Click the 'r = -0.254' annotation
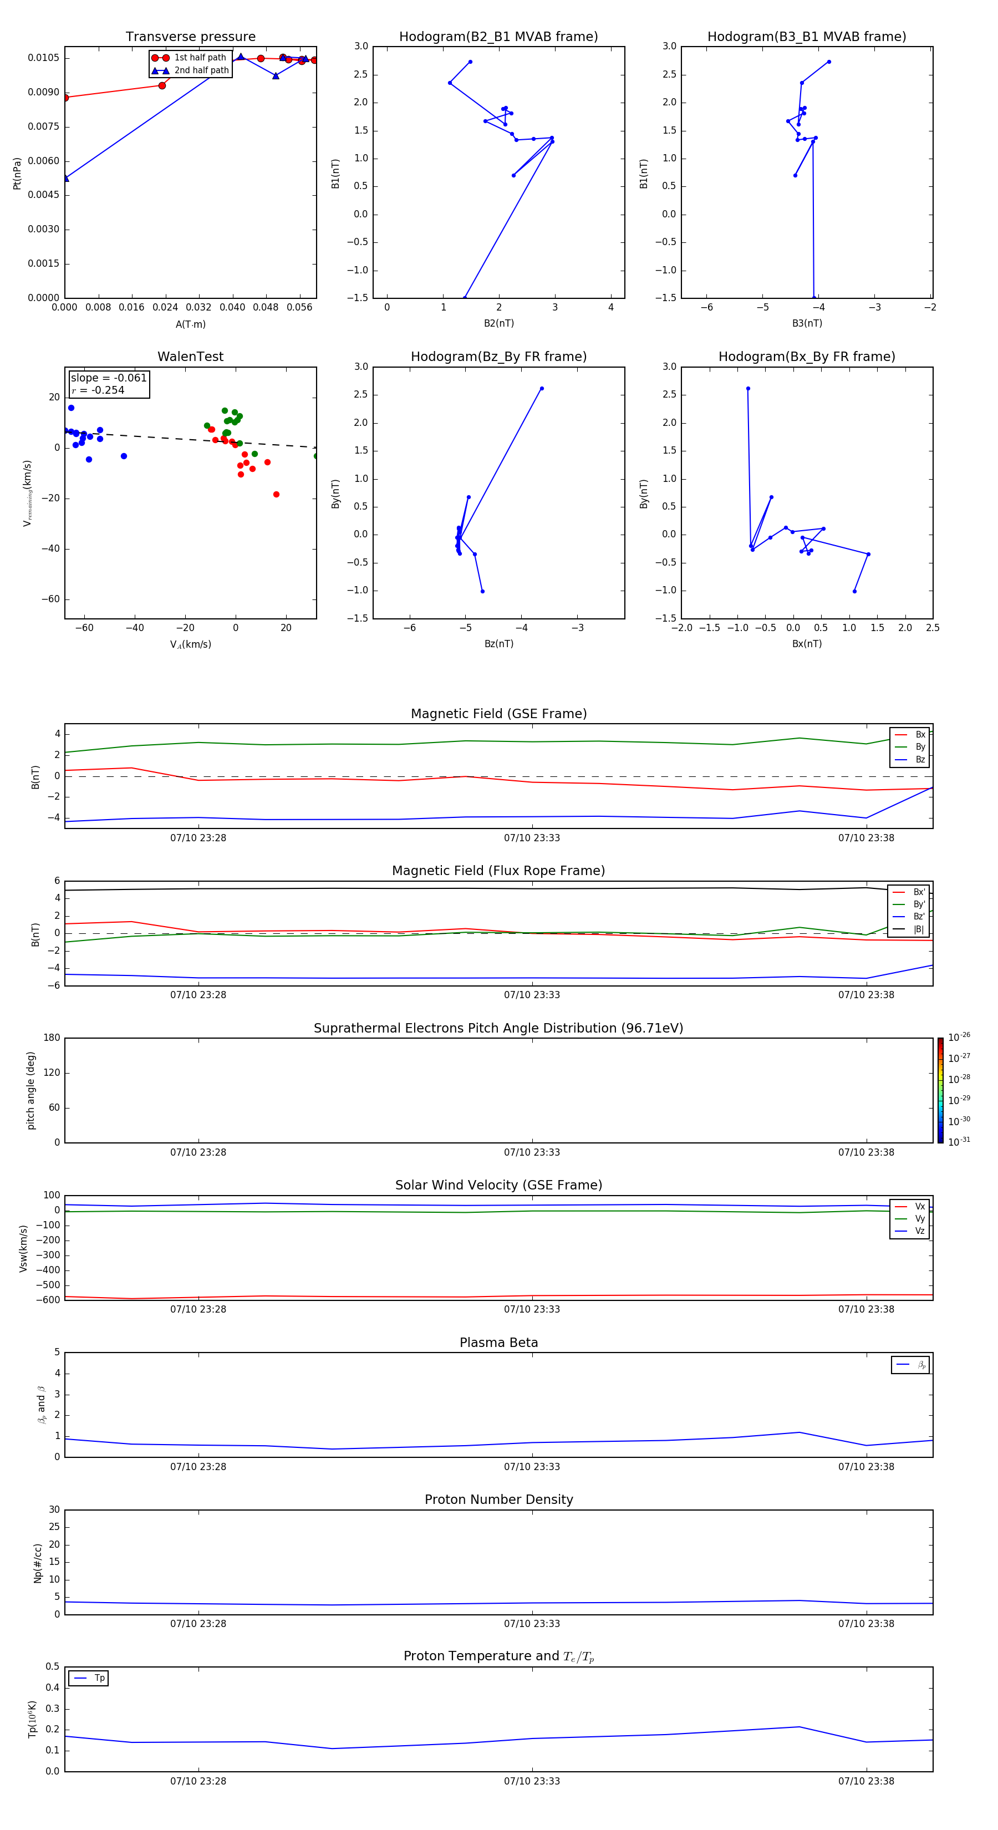Screen dimensions: 998x1830 point(98,390)
